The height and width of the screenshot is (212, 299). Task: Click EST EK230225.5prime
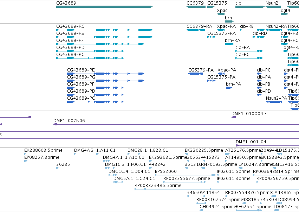(x=186, y=154)
